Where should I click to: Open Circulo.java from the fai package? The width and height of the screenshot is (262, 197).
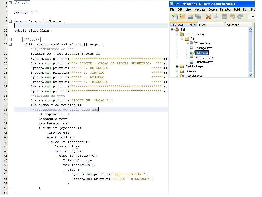[x=203, y=43]
